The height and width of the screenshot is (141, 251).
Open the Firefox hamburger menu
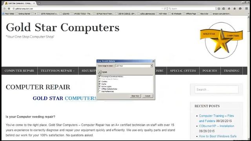(x=247, y=9)
